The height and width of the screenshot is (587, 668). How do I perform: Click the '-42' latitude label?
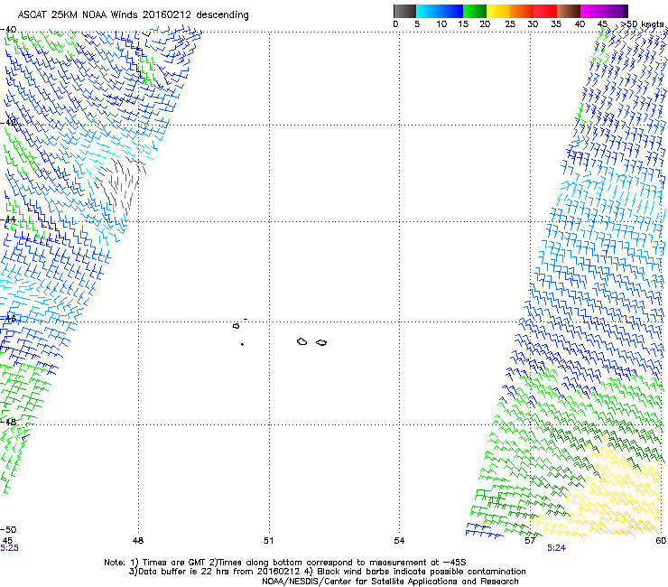(x=9, y=123)
